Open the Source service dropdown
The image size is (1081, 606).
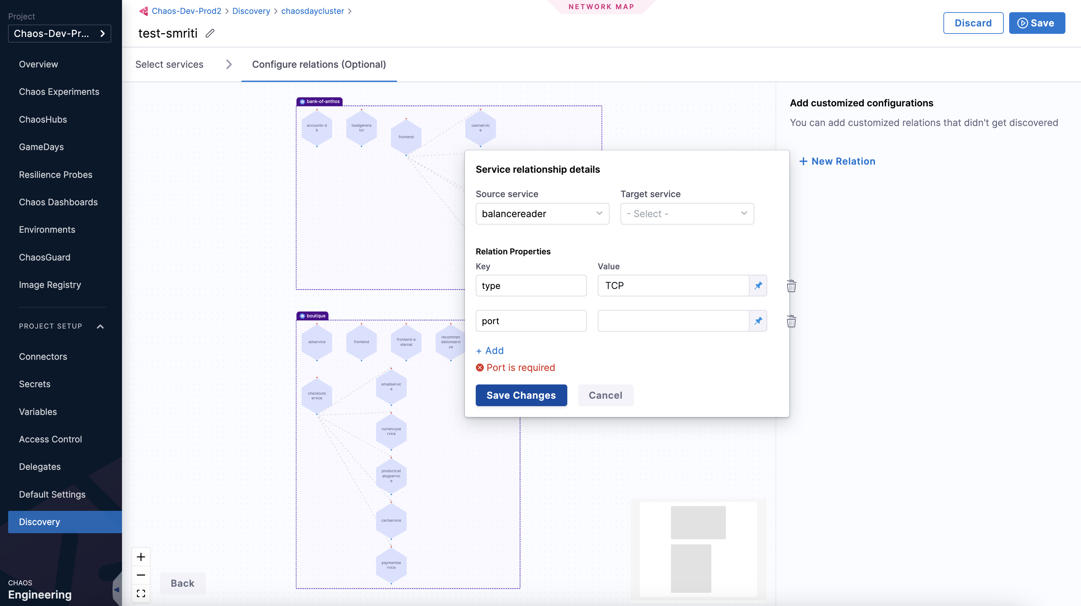coord(542,214)
